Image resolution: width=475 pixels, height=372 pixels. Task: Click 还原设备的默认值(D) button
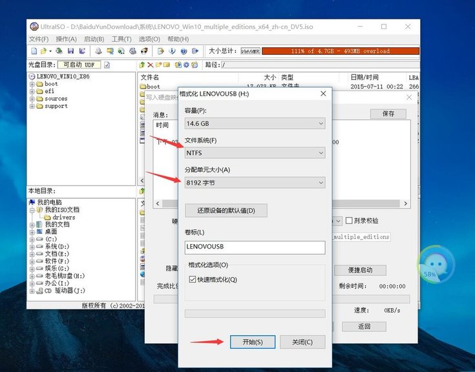pyautogui.click(x=226, y=211)
